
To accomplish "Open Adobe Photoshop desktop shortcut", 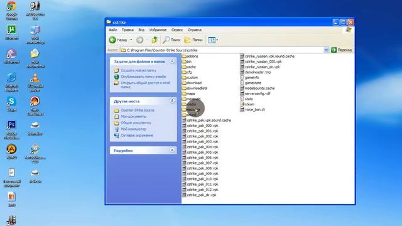I will 11,130.
